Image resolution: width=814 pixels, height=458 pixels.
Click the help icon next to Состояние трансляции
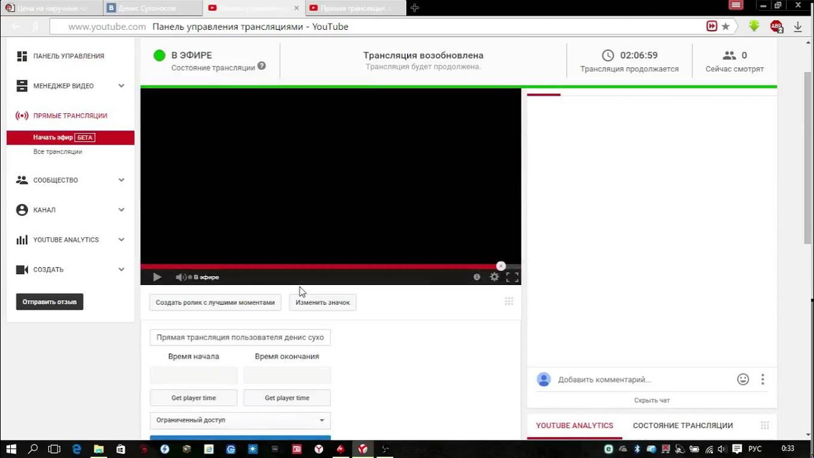(x=262, y=66)
